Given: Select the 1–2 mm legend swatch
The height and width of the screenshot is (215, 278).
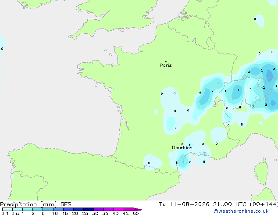Looking at the screenshot, I should [28, 209].
